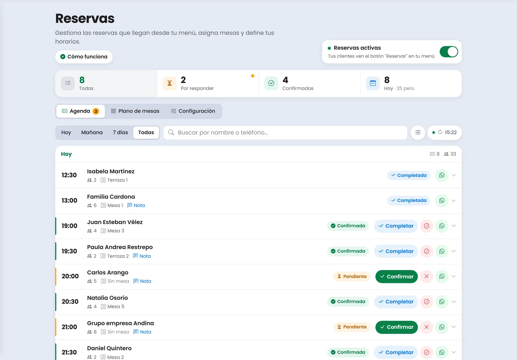The height and width of the screenshot is (360, 517).
Task: Show Confirmadas reservations card
Action: point(310,84)
